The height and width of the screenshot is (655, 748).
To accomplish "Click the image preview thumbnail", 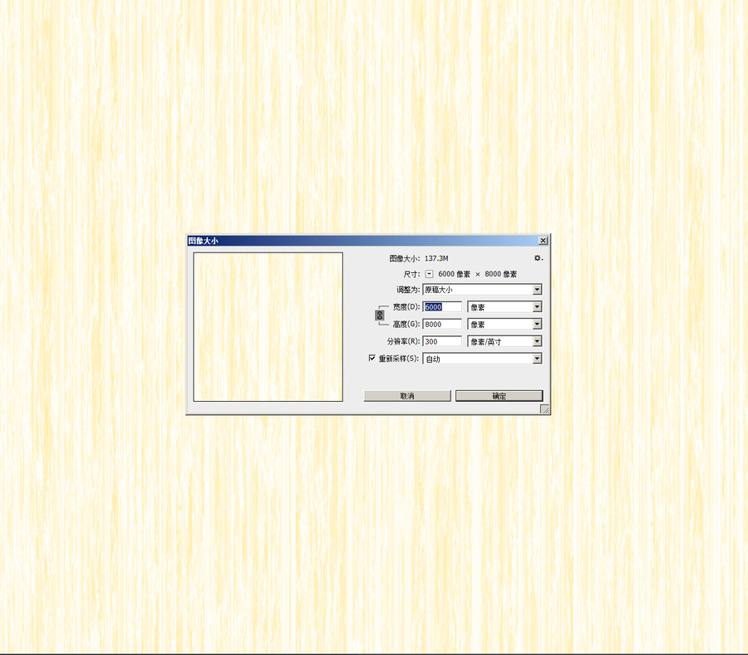I will pyautogui.click(x=268, y=327).
